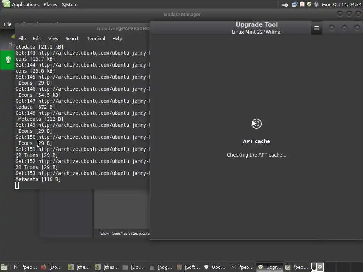The image size is (363, 272).
Task: Click the exclamation notification tray icon
Action: pyautogui.click(x=302, y=4)
